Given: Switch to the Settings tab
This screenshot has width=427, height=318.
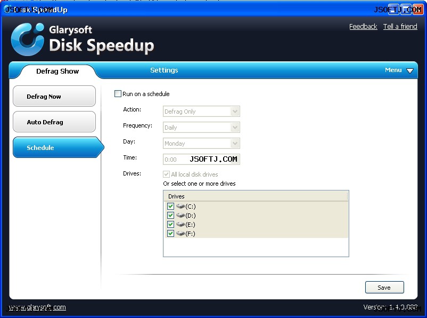Looking at the screenshot, I should tap(164, 70).
